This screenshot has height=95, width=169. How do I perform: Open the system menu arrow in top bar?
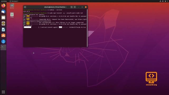pyautogui.click(x=168, y=1)
